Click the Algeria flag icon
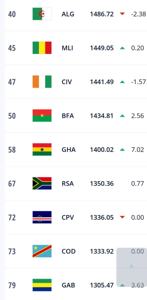Screen dimensions: 147x300 click(42, 14)
